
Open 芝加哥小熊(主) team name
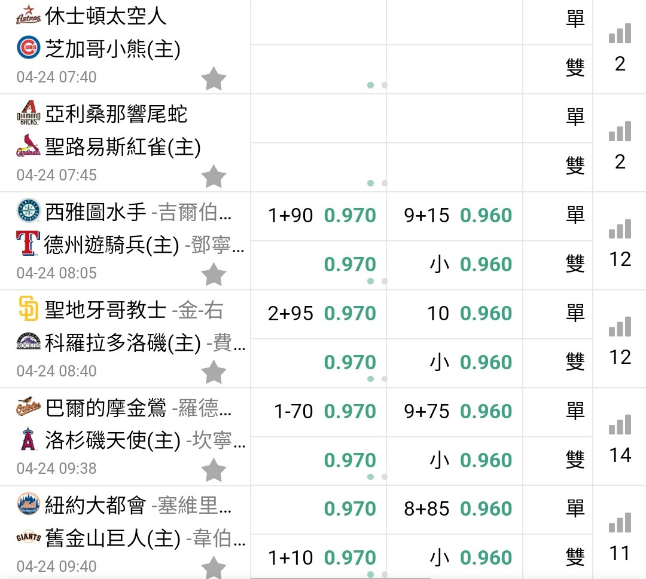tap(113, 49)
